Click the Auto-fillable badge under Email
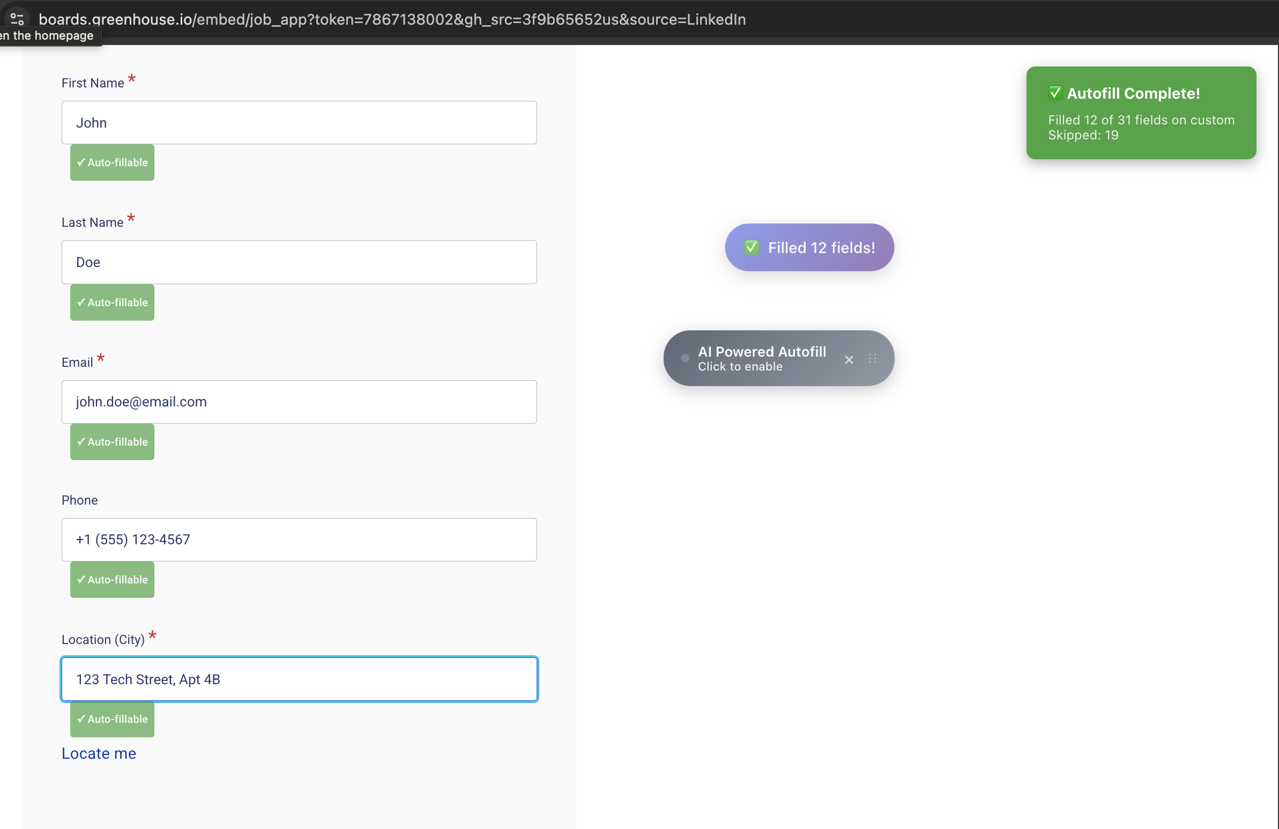 pyautogui.click(x=112, y=441)
